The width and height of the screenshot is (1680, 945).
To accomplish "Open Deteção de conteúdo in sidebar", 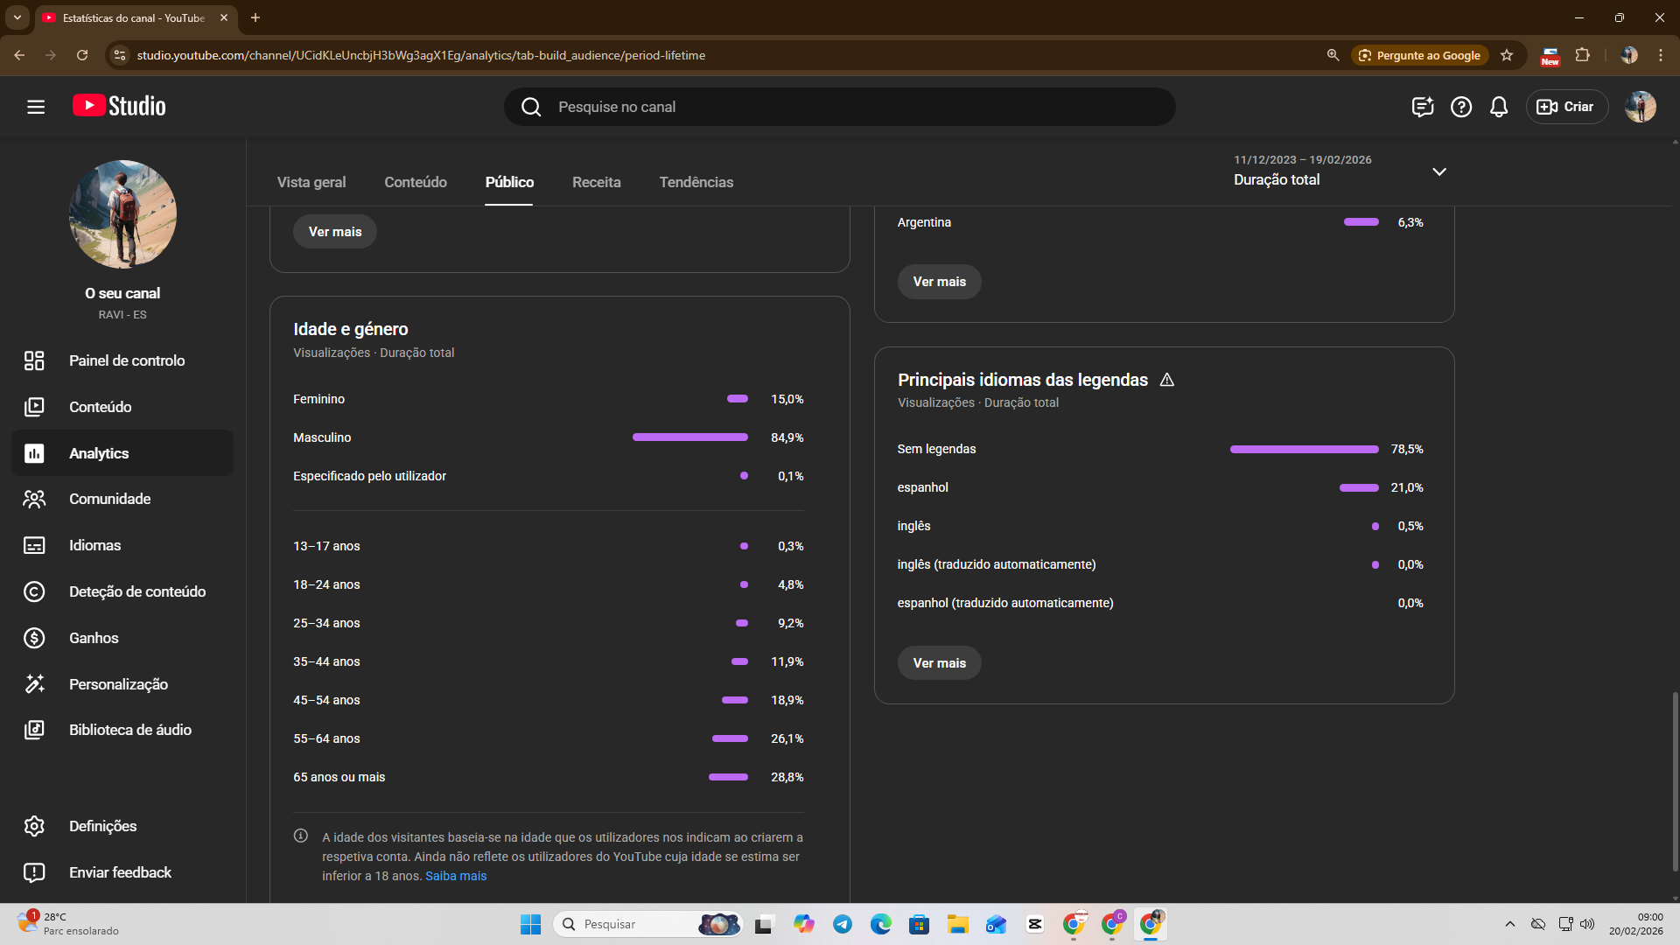I will [136, 591].
